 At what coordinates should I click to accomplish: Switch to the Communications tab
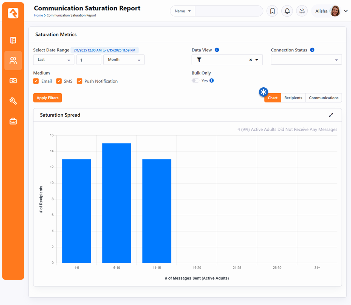tap(324, 98)
